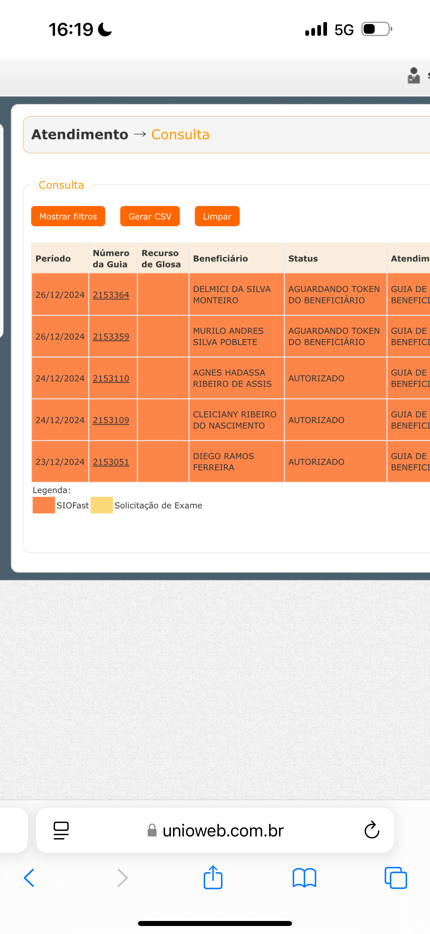Tap the unioweb.com.br address field
The width and height of the screenshot is (430, 934).
pyautogui.click(x=215, y=830)
